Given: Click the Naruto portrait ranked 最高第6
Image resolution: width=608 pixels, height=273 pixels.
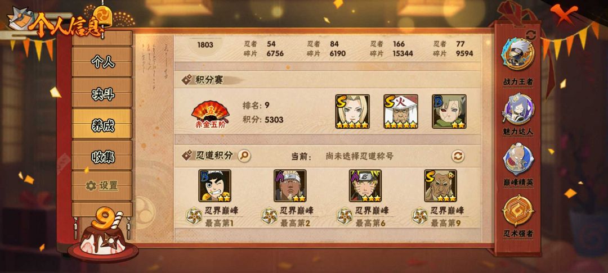Looking at the screenshot, I should 365,185.
